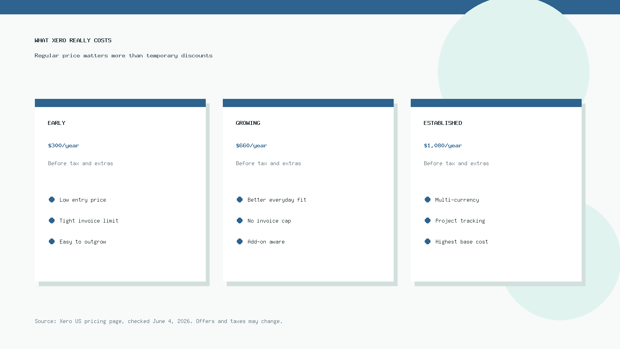Click the source note citing the Xero US pricing page
620x349 pixels.
(x=159, y=321)
